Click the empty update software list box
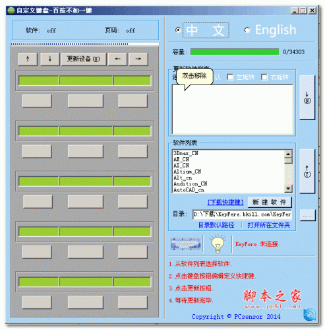 tap(233, 110)
